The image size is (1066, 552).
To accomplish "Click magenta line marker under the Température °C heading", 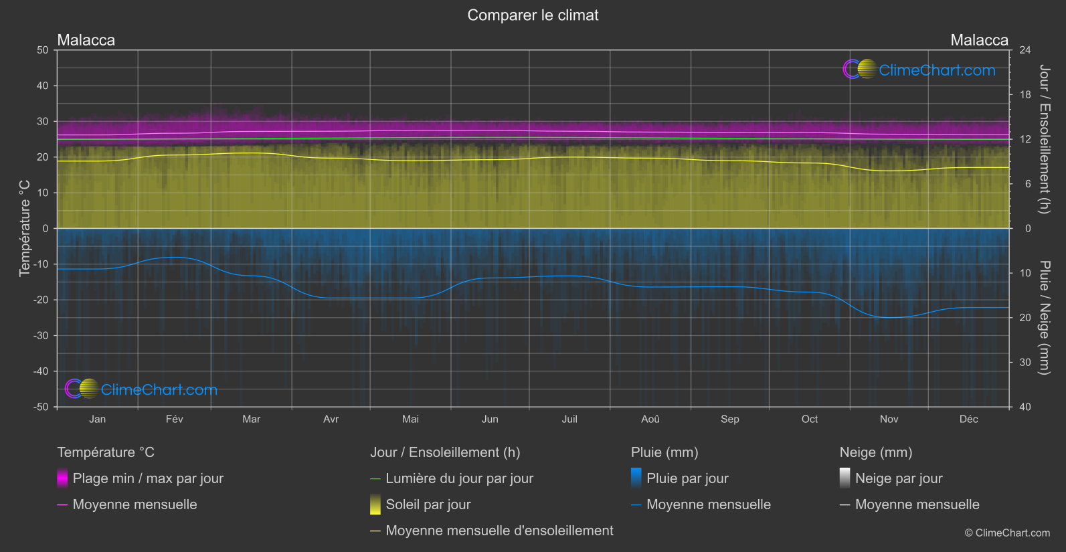I will pos(62,505).
